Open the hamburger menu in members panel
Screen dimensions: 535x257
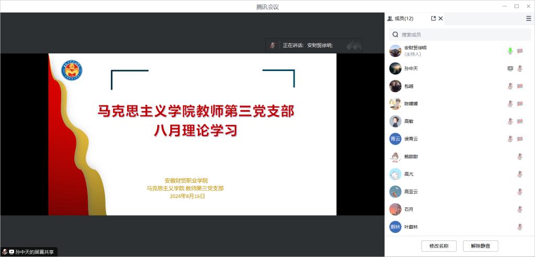[528, 18]
